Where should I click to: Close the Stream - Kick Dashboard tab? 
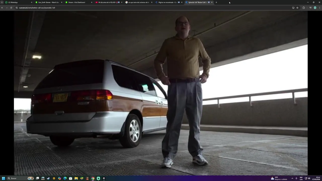click(92, 2)
